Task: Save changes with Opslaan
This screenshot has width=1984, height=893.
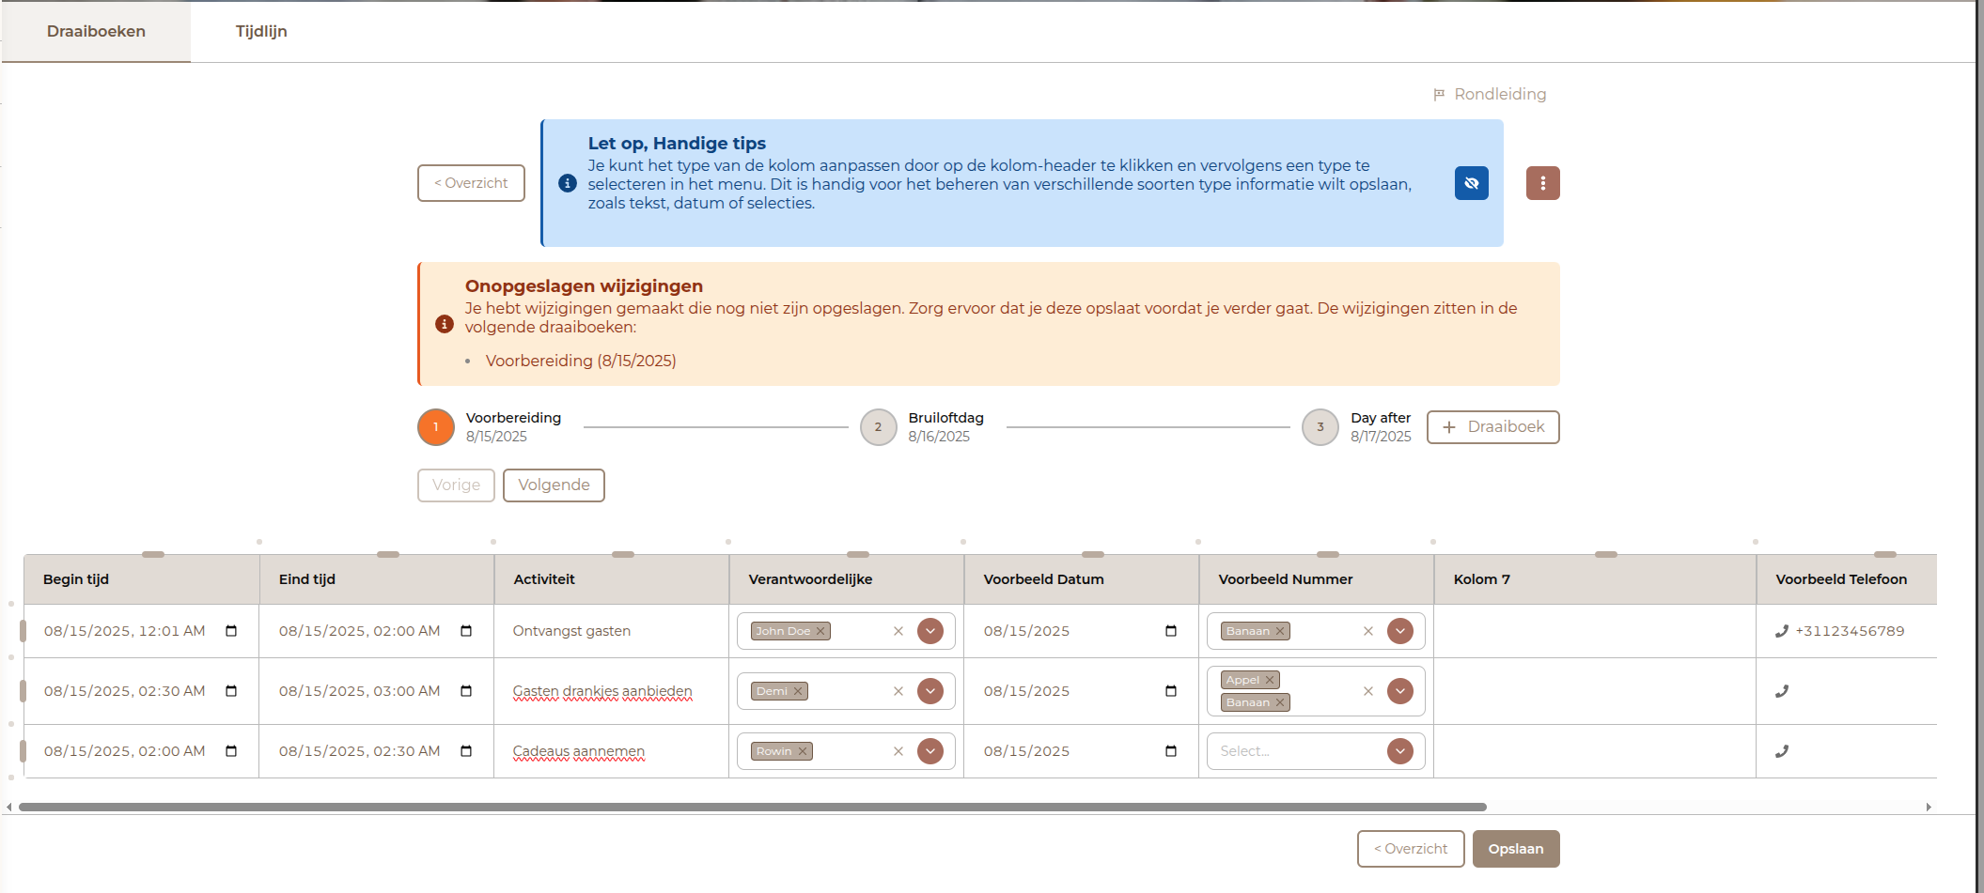Action: pyautogui.click(x=1516, y=849)
